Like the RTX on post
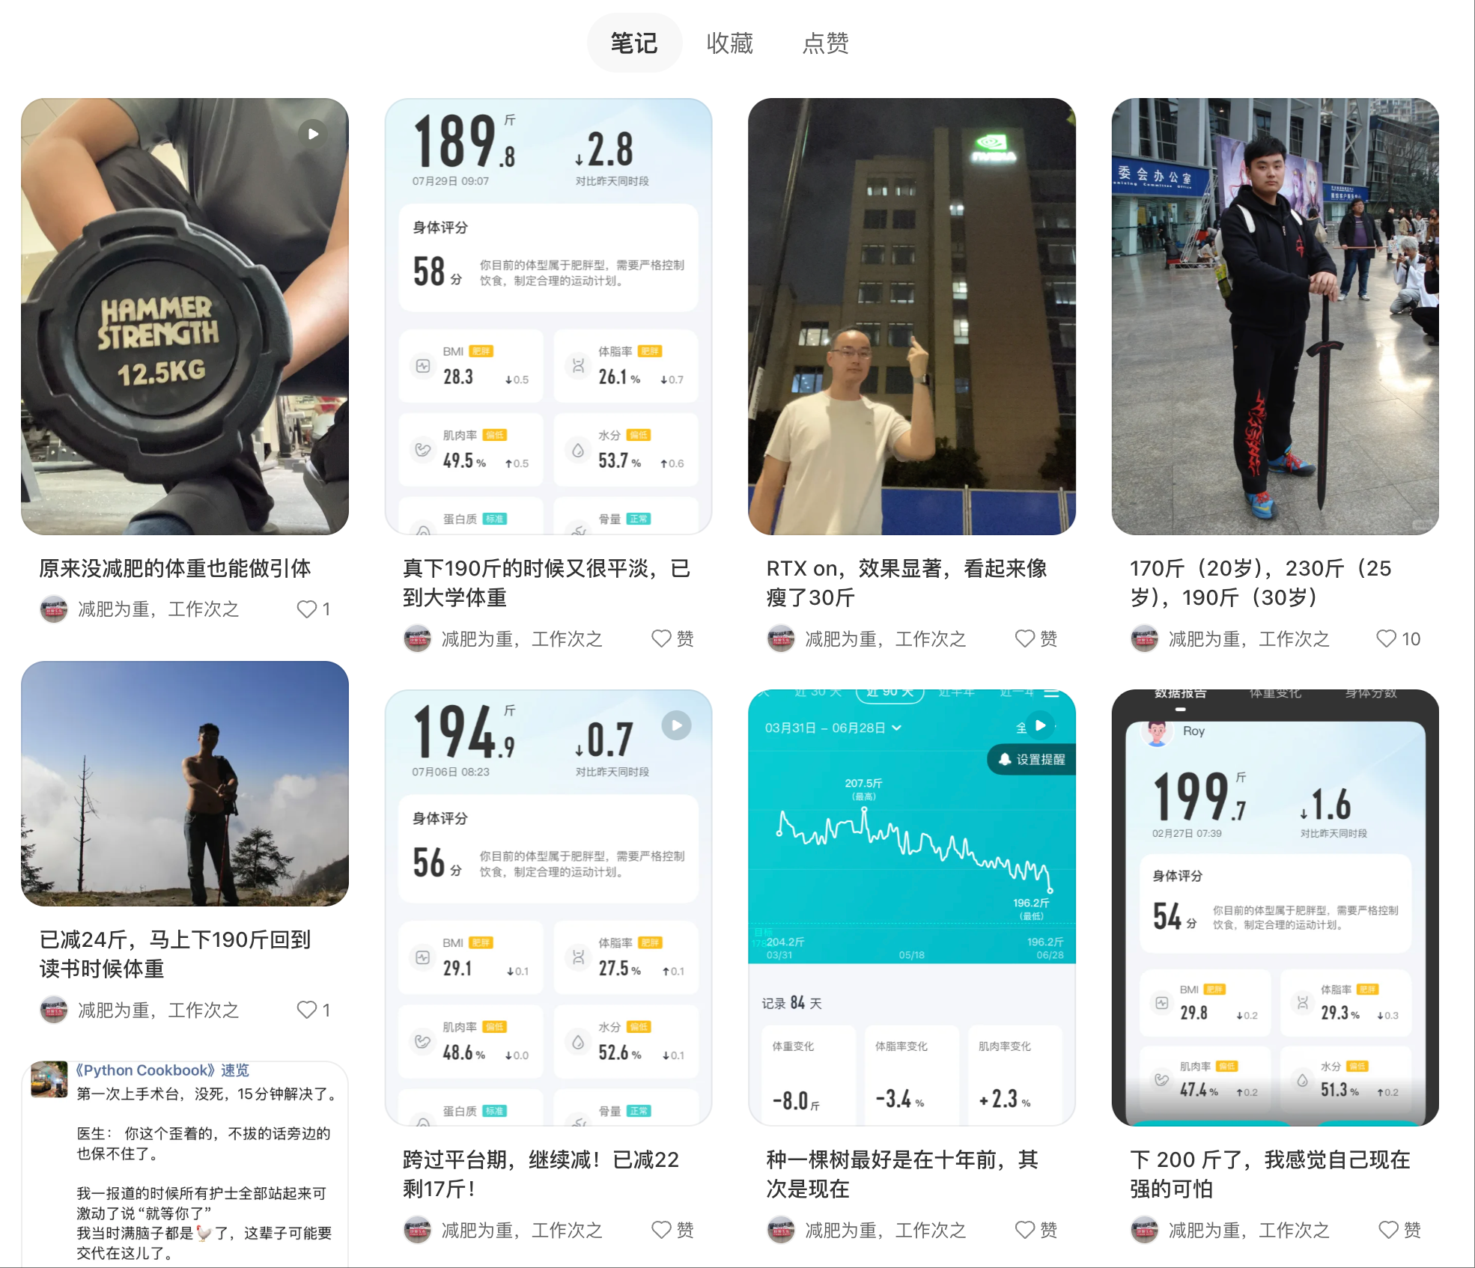The width and height of the screenshot is (1475, 1268). click(x=1025, y=638)
